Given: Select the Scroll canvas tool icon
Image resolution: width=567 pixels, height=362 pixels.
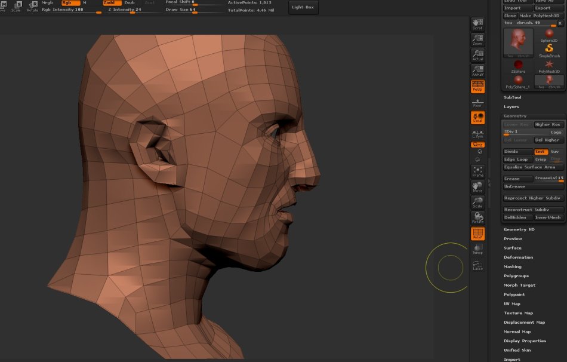Looking at the screenshot, I should (x=477, y=24).
